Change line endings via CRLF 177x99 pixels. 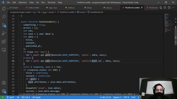[x=133, y=97]
